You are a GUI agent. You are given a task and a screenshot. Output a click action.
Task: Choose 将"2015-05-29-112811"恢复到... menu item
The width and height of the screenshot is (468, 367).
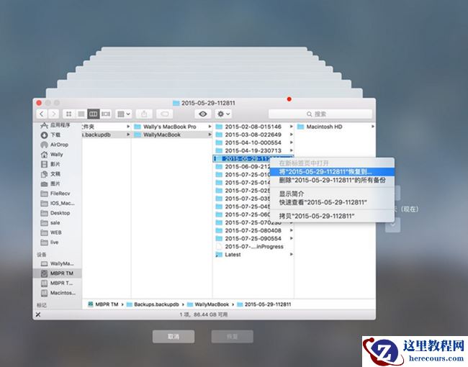click(x=332, y=172)
